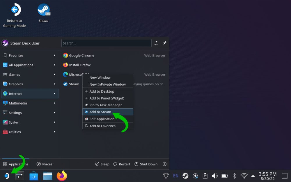Click the Restart button
Viewport: 291px width, 182px height.
click(x=122, y=164)
